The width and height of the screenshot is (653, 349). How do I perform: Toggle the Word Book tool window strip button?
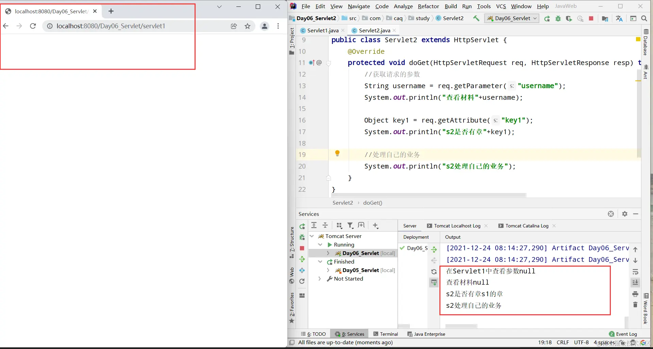(x=646, y=309)
